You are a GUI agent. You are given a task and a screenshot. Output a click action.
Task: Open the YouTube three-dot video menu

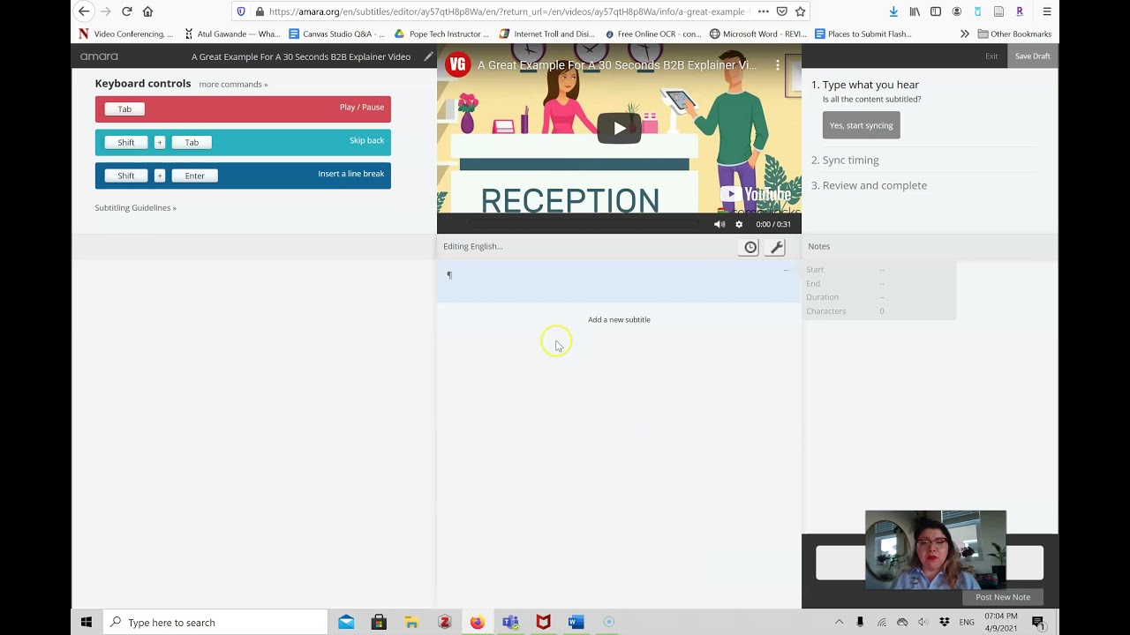coord(778,65)
